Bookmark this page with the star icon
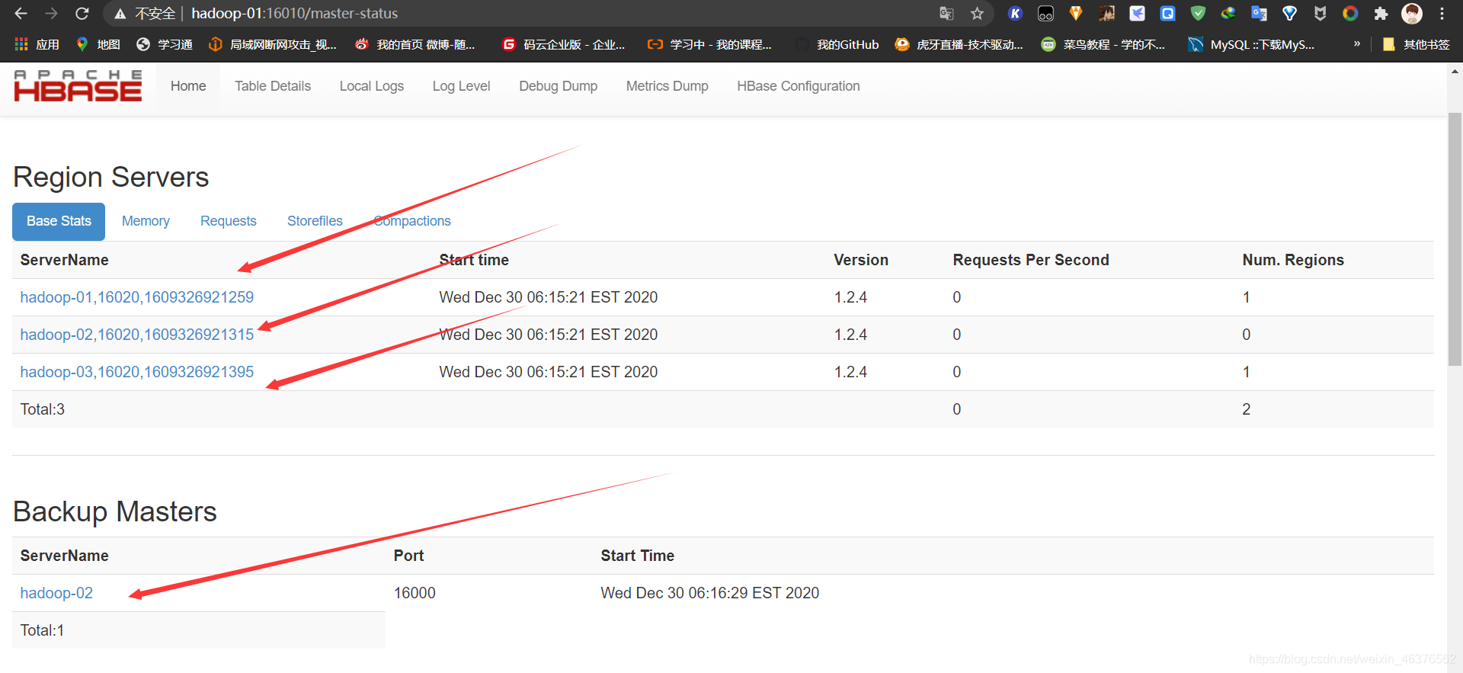 (977, 14)
